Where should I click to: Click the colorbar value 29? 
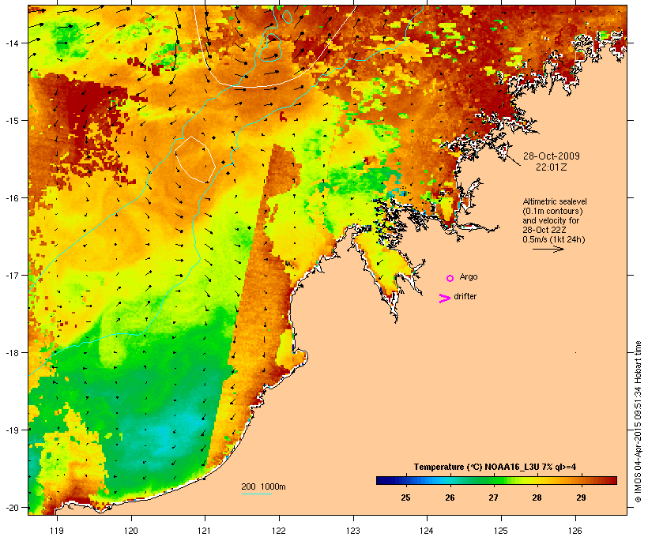click(581, 498)
